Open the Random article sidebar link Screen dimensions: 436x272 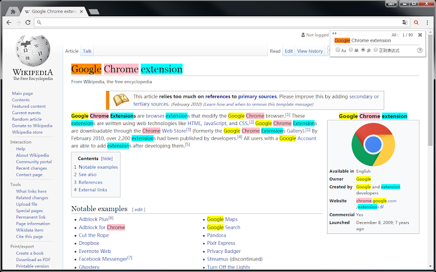27,119
